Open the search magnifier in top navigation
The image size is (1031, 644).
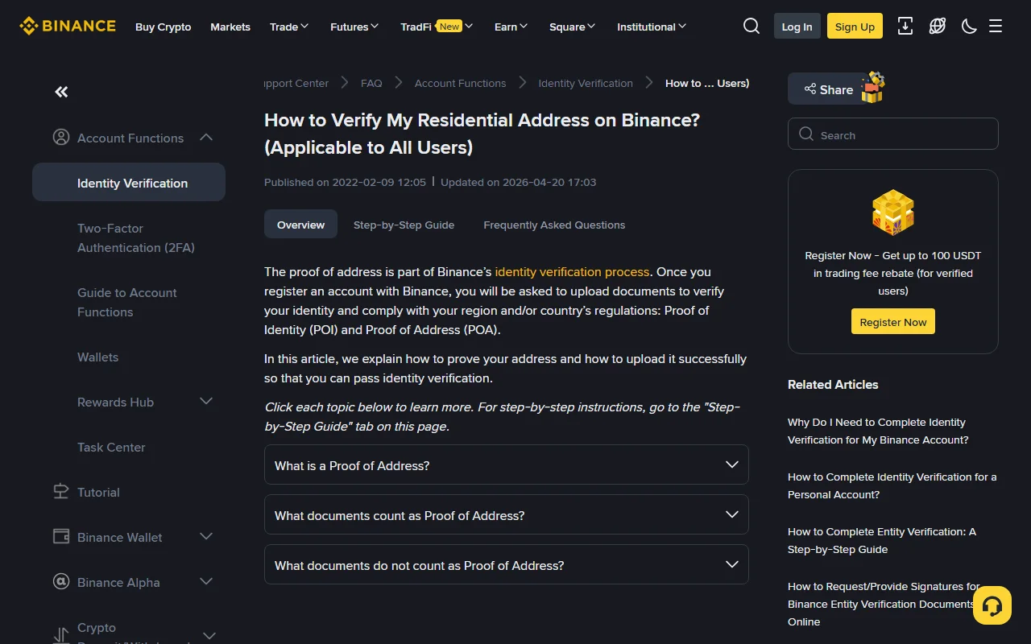pos(752,27)
